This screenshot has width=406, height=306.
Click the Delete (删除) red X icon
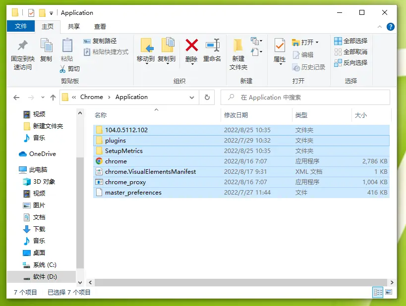(191, 46)
